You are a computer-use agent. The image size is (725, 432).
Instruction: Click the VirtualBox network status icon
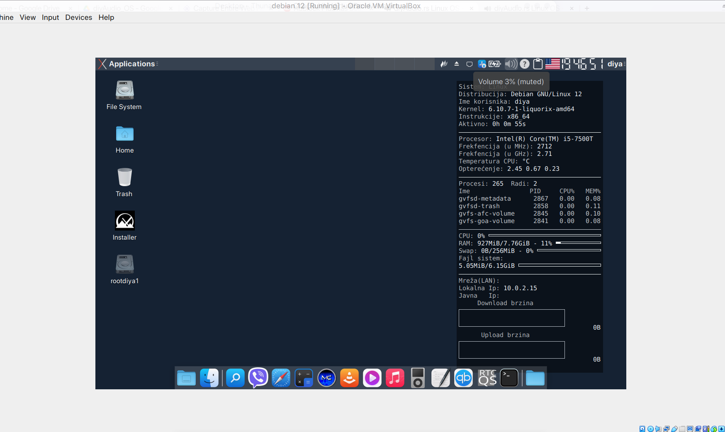click(x=667, y=429)
